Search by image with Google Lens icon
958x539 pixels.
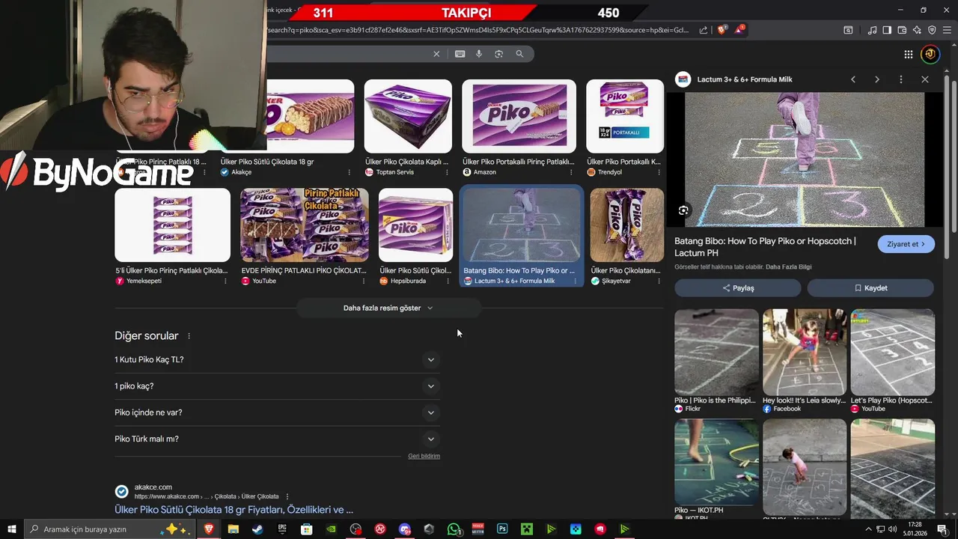pos(498,54)
